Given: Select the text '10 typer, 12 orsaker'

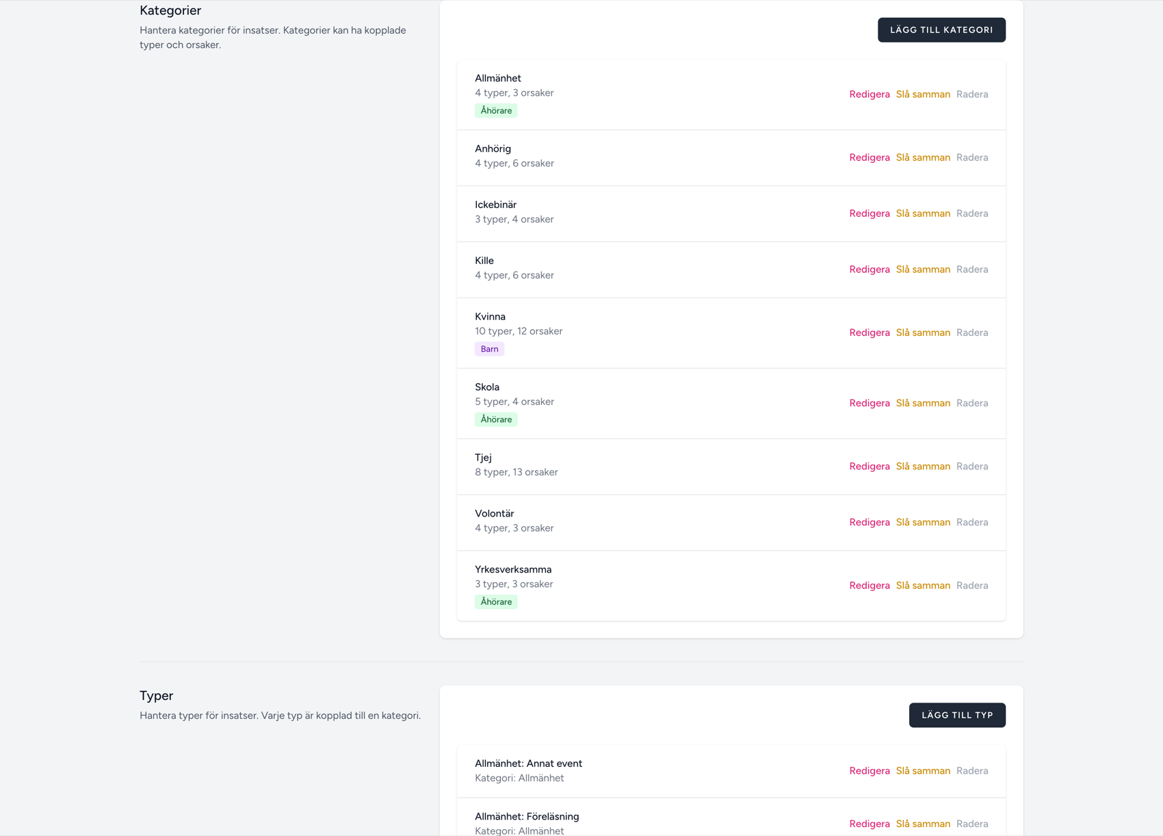Looking at the screenshot, I should tap(519, 331).
